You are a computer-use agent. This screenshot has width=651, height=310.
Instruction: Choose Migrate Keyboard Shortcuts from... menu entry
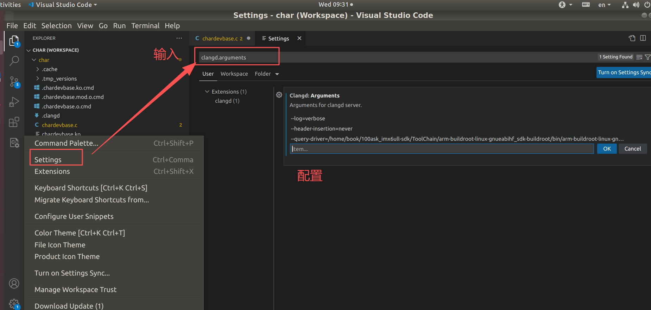pyautogui.click(x=114, y=200)
